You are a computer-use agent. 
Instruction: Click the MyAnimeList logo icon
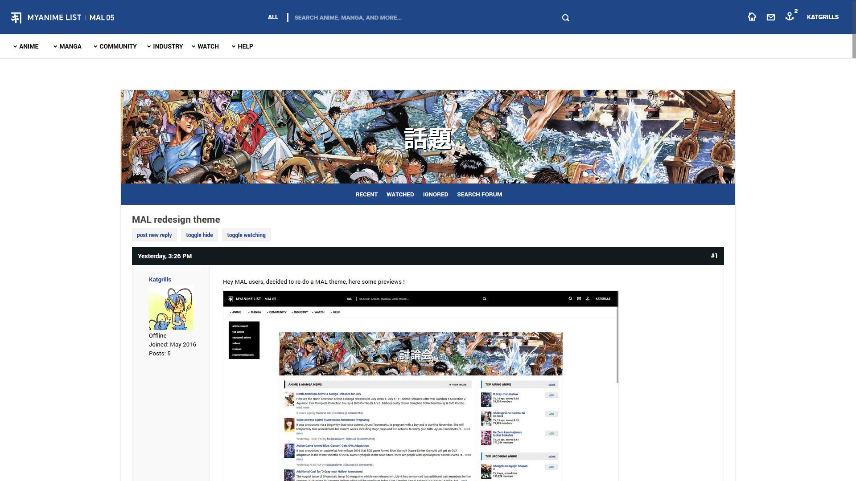tap(16, 17)
